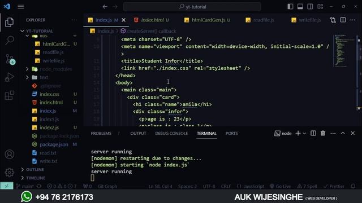Open the hamburger application menu
362x203 pixels.
tap(21, 7)
